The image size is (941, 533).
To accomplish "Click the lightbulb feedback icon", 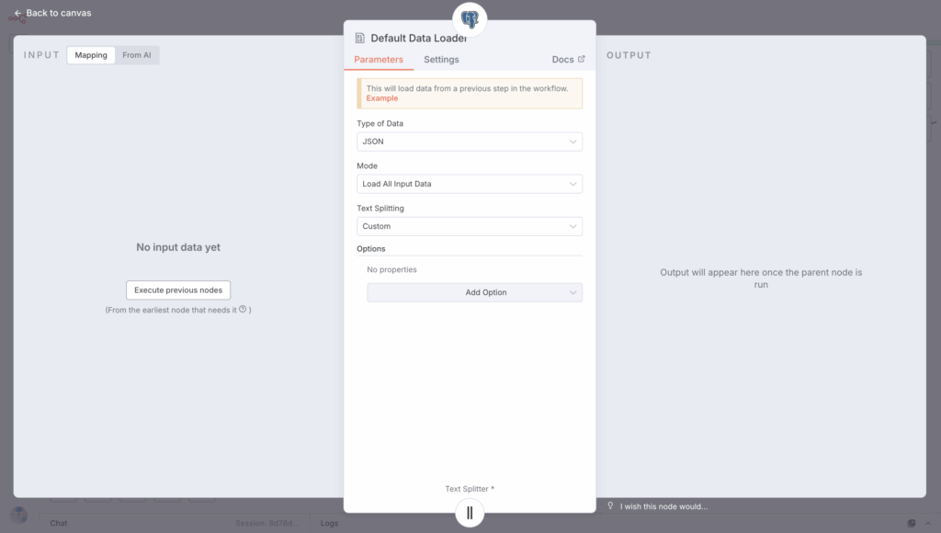I will (x=611, y=505).
